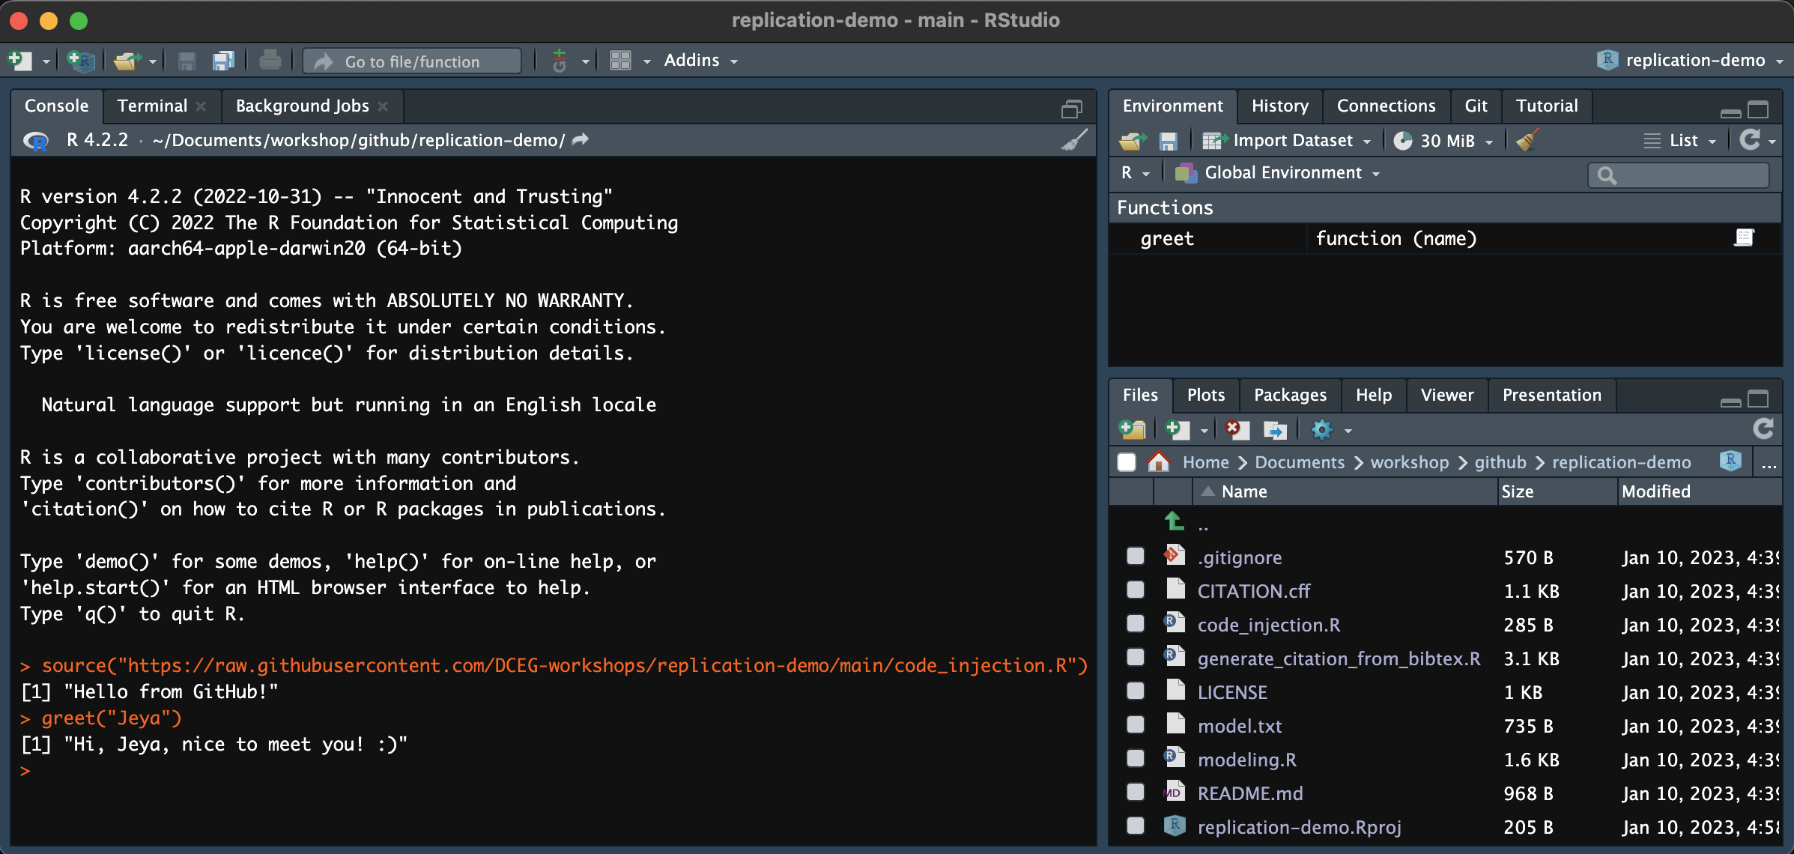This screenshot has width=1794, height=854.
Task: Click the Load workspace icon in the Environment pane
Action: (x=1133, y=140)
